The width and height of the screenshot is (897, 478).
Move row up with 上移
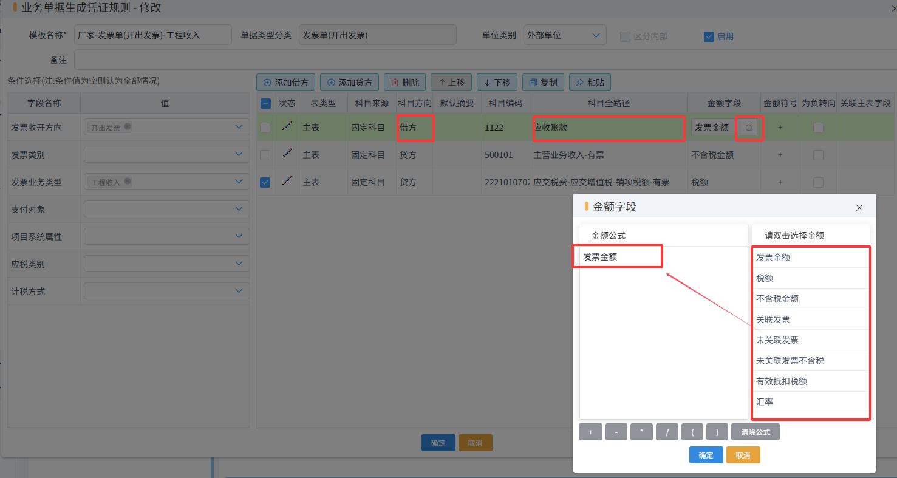point(451,83)
